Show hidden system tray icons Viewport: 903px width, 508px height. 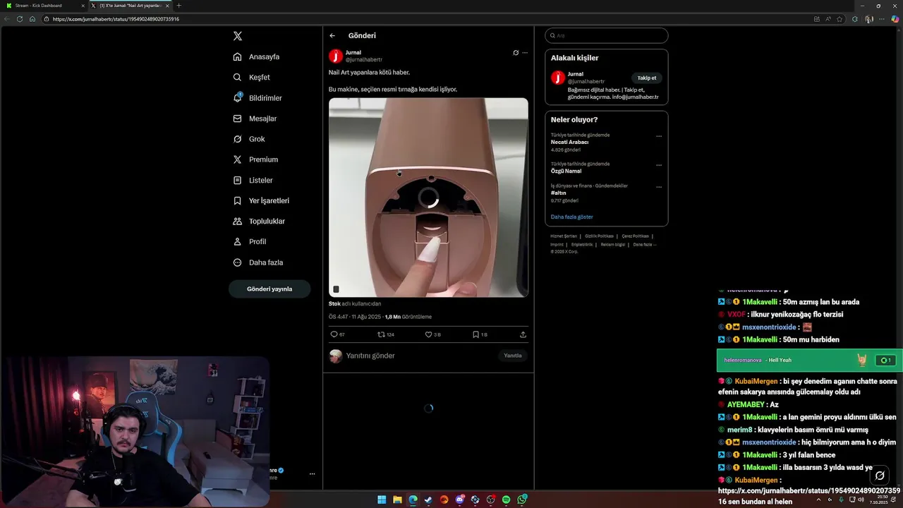(x=818, y=500)
